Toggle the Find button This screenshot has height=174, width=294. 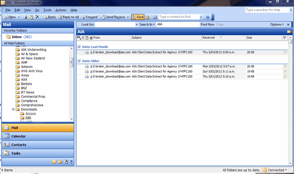138,17
